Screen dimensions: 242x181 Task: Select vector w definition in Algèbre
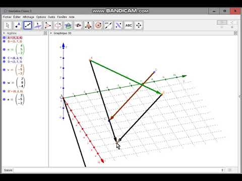coord(16,82)
